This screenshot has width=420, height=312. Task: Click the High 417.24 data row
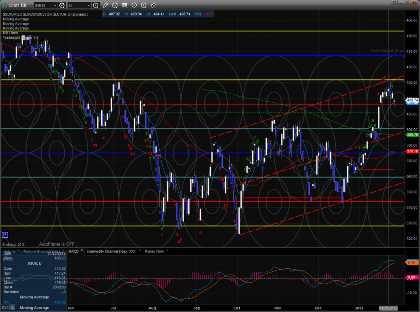[x=34, y=273]
